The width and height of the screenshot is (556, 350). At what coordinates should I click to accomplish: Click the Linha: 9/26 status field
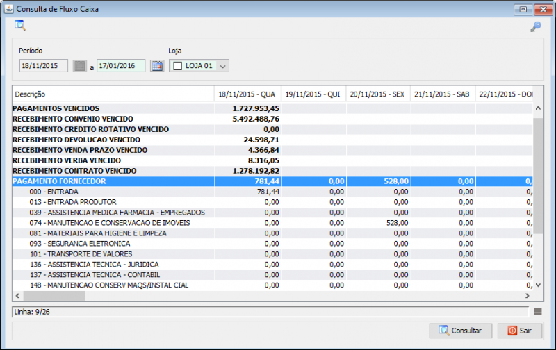pyautogui.click(x=270, y=312)
